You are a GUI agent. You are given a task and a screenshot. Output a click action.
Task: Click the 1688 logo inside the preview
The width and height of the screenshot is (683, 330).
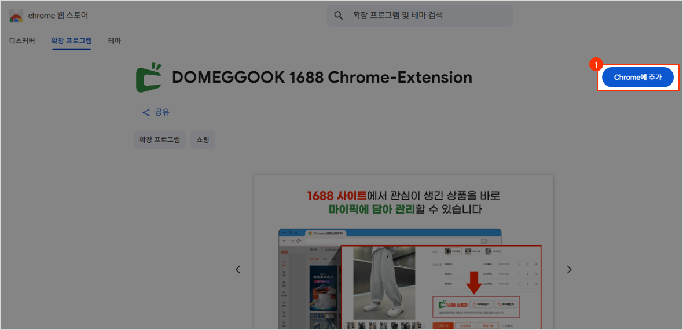284,252
